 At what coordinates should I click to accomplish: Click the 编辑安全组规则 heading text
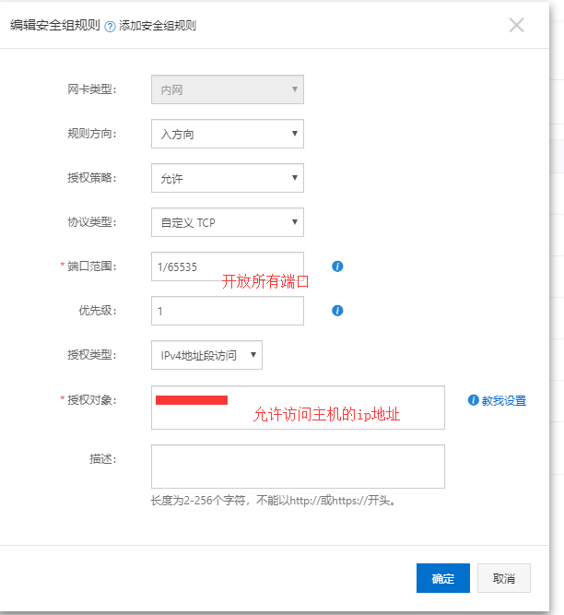pyautogui.click(x=55, y=25)
